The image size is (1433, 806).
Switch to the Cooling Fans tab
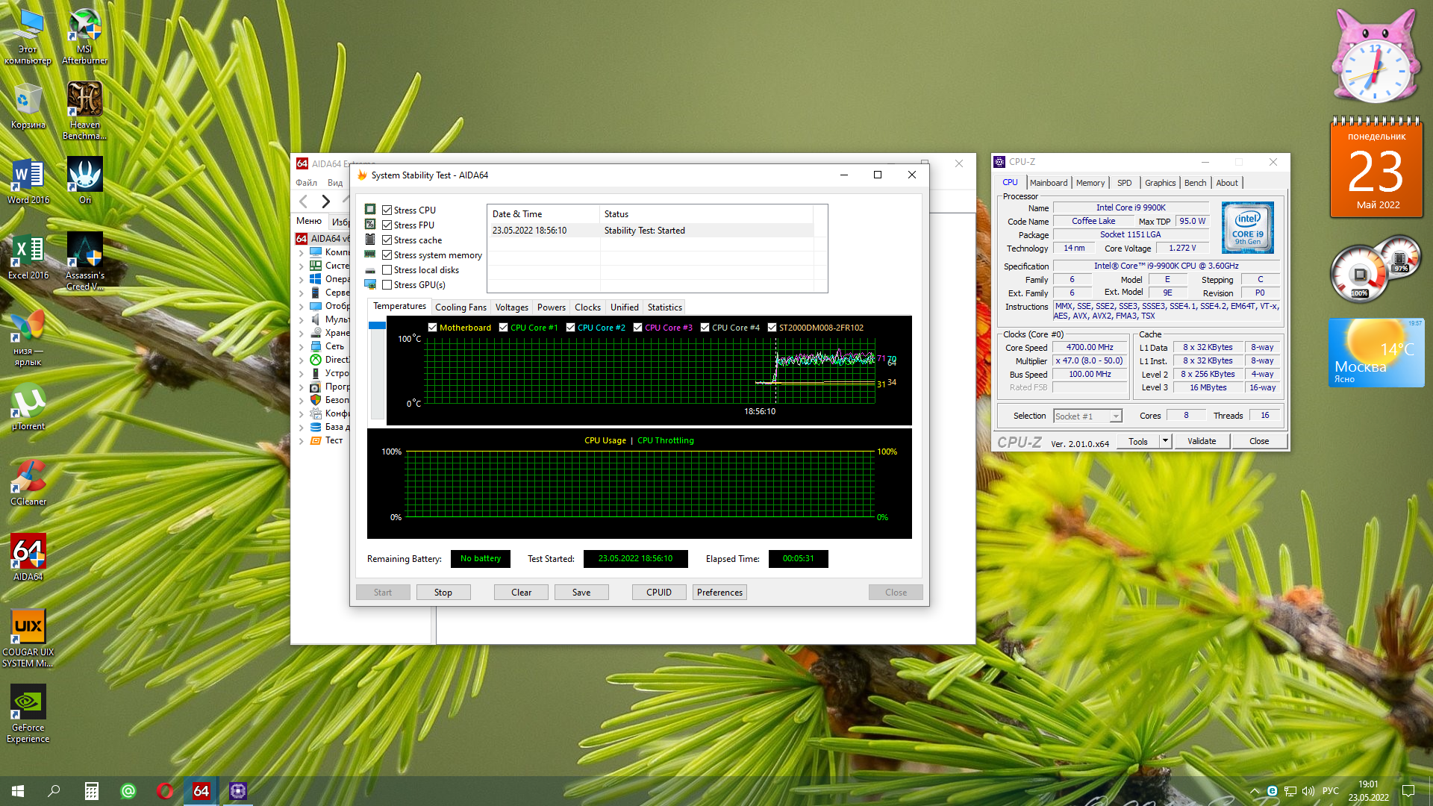click(461, 307)
